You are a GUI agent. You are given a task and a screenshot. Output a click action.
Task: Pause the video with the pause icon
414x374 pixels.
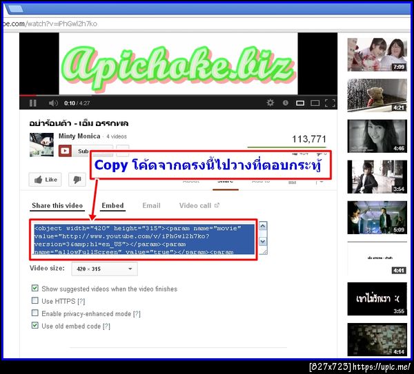click(x=33, y=103)
